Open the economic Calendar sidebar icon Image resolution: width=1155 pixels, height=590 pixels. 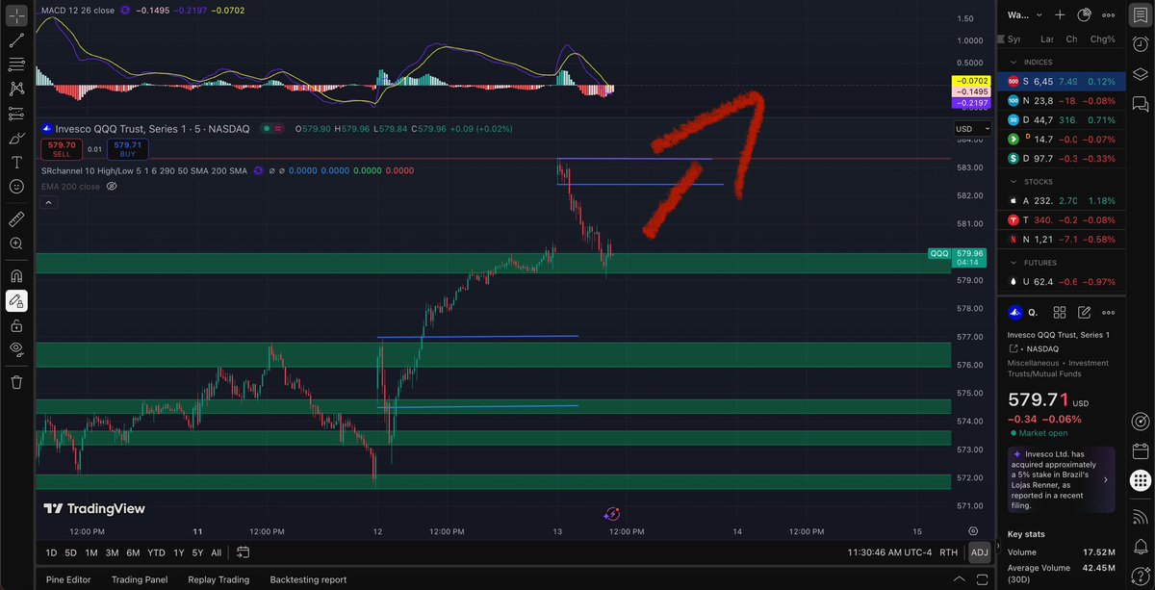(1140, 450)
